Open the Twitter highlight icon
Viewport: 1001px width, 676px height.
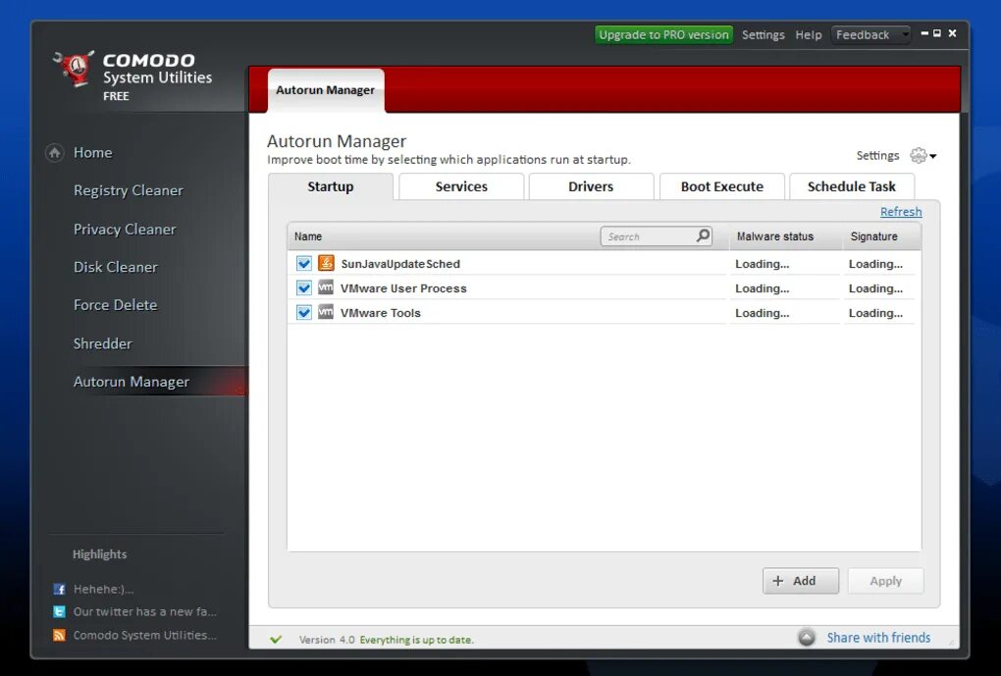tap(59, 611)
